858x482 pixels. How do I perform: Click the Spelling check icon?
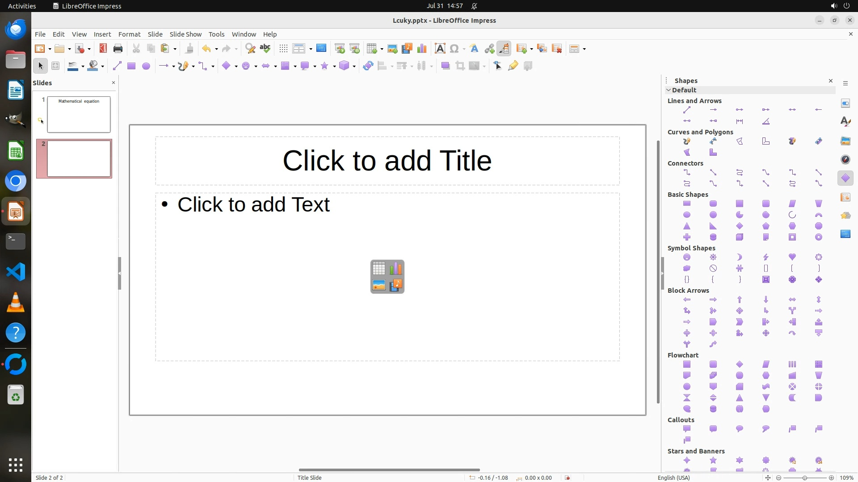coord(265,49)
